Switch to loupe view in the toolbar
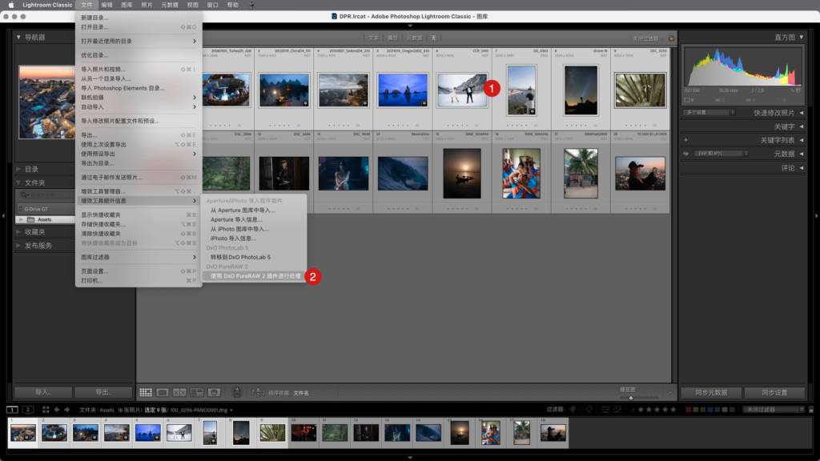This screenshot has width=820, height=461. point(163,392)
